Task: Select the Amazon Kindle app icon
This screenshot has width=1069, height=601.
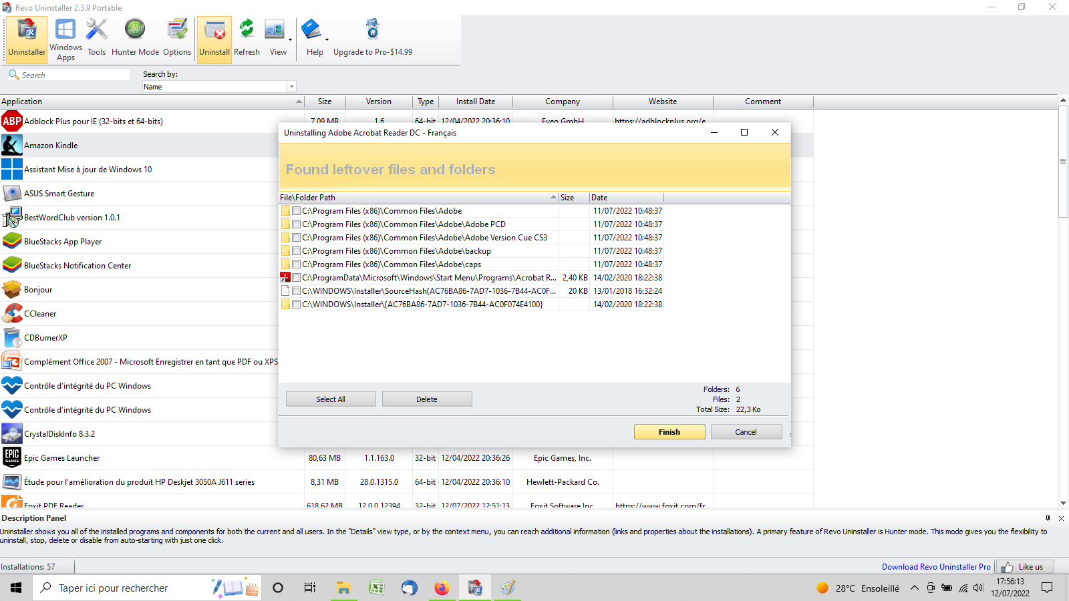Action: click(12, 146)
